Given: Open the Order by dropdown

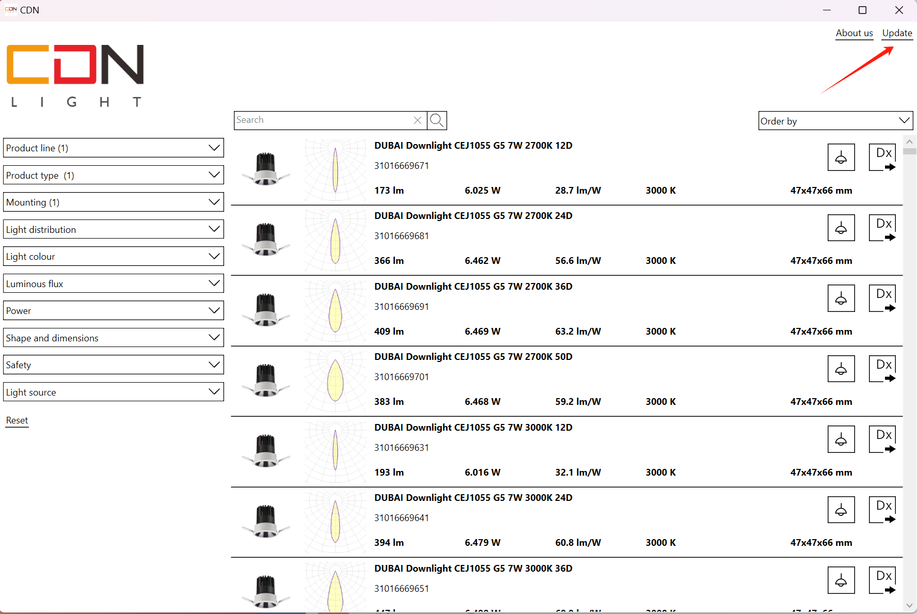Looking at the screenshot, I should point(835,121).
